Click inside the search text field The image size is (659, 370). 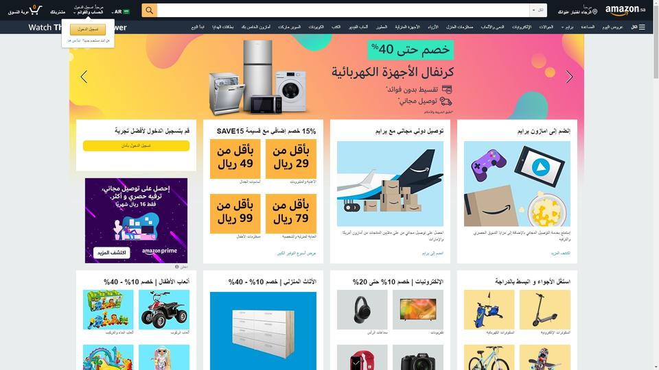[x=343, y=10]
